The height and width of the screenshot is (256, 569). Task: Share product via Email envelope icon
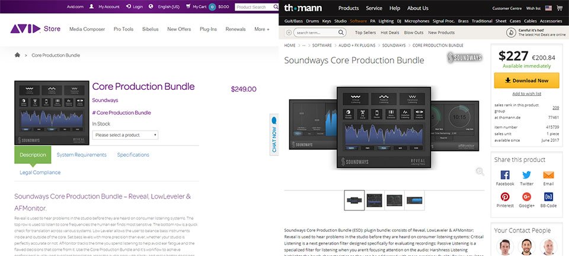pyautogui.click(x=548, y=175)
